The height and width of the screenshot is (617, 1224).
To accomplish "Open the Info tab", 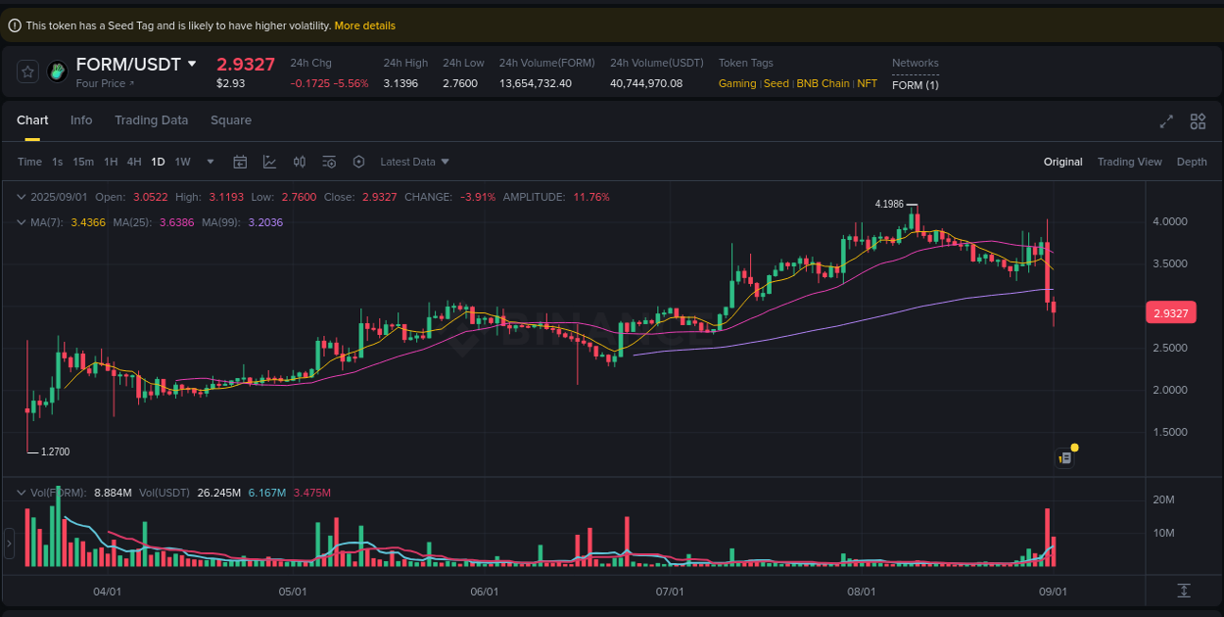I will pos(81,119).
